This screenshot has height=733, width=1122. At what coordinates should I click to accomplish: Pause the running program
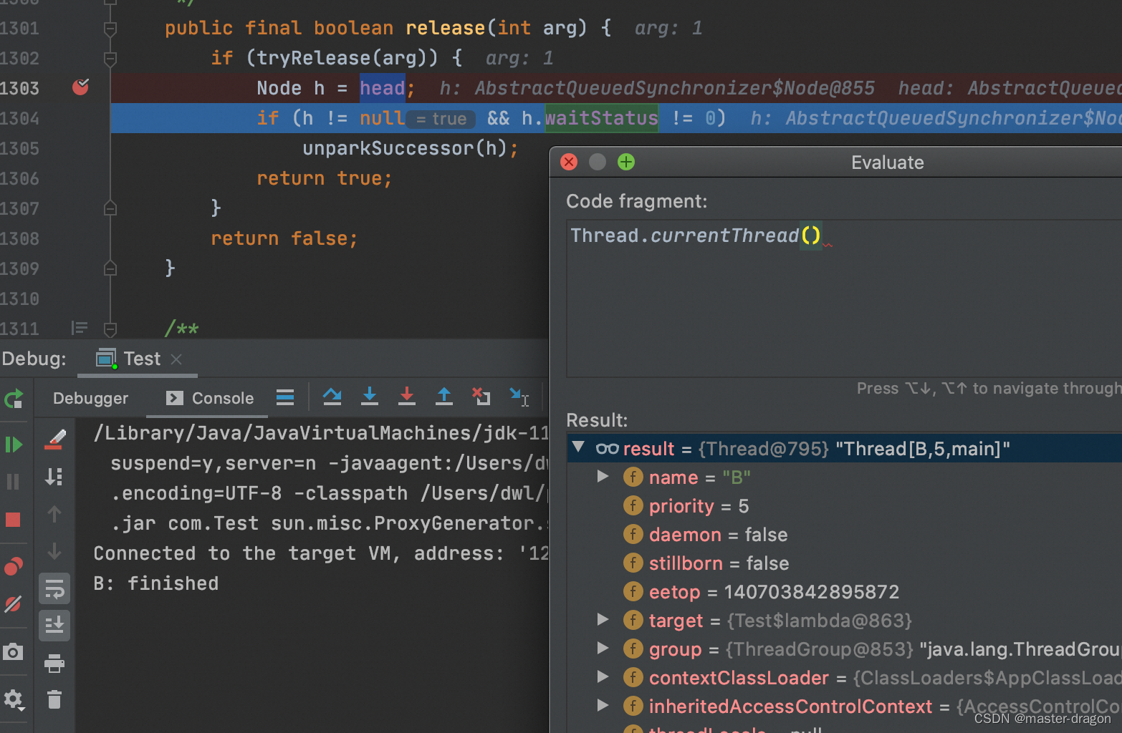click(14, 482)
